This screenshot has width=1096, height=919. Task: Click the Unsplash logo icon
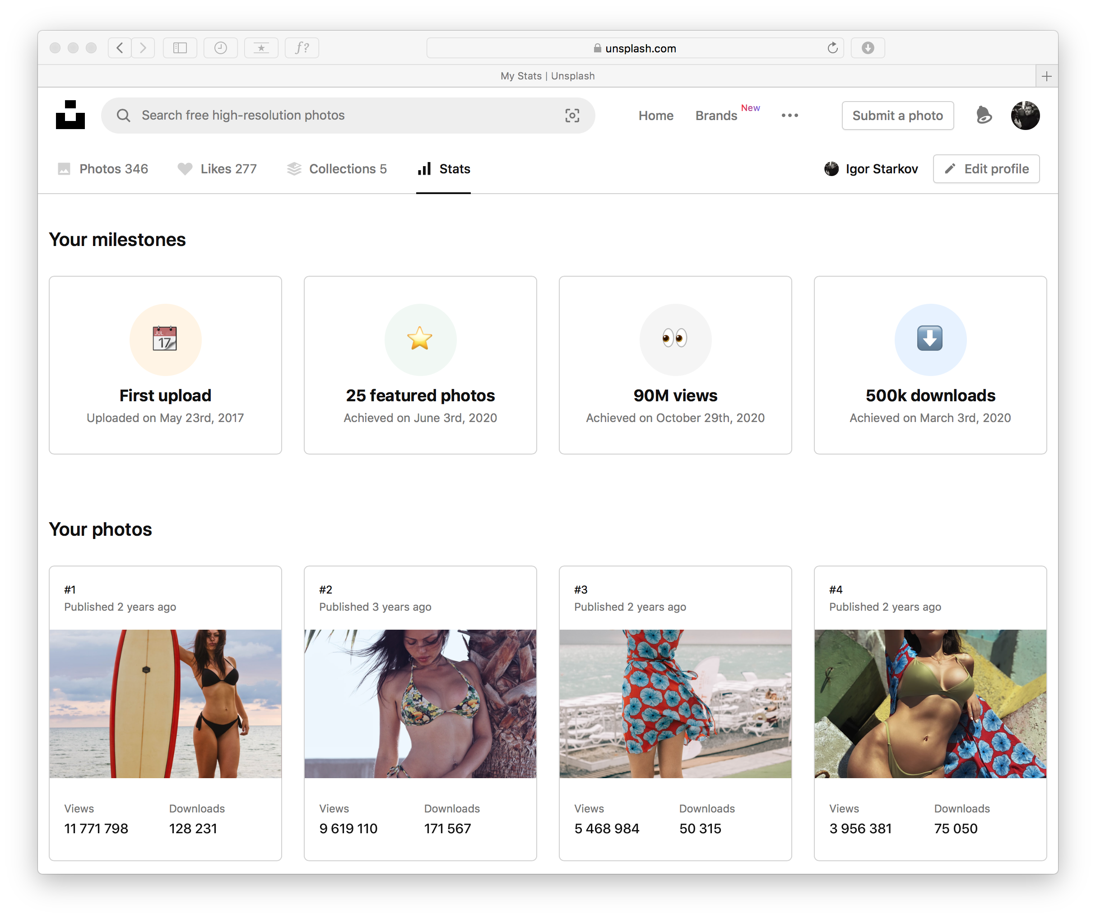pos(70,115)
